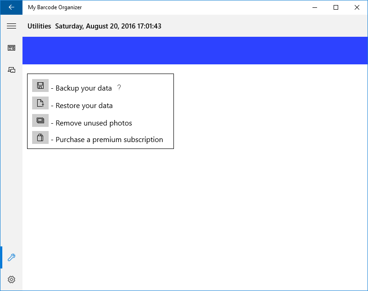Open the hamburger navigation menu
Screen dimensions: 368x291
point(11,26)
